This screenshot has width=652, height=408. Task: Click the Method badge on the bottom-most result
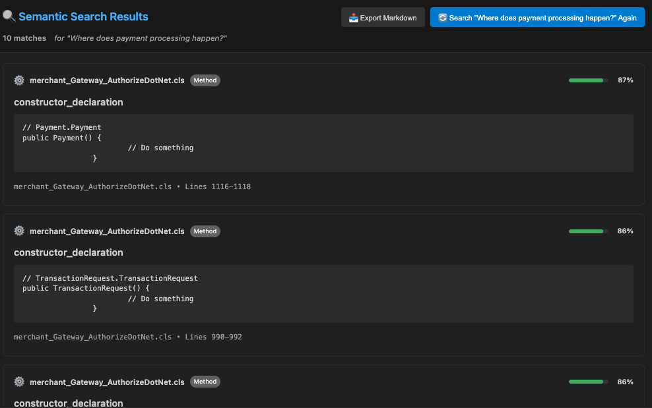pyautogui.click(x=205, y=382)
